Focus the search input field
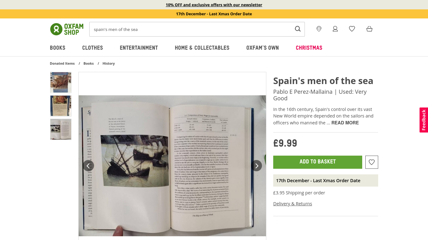This screenshot has height=240, width=428. pos(191,29)
